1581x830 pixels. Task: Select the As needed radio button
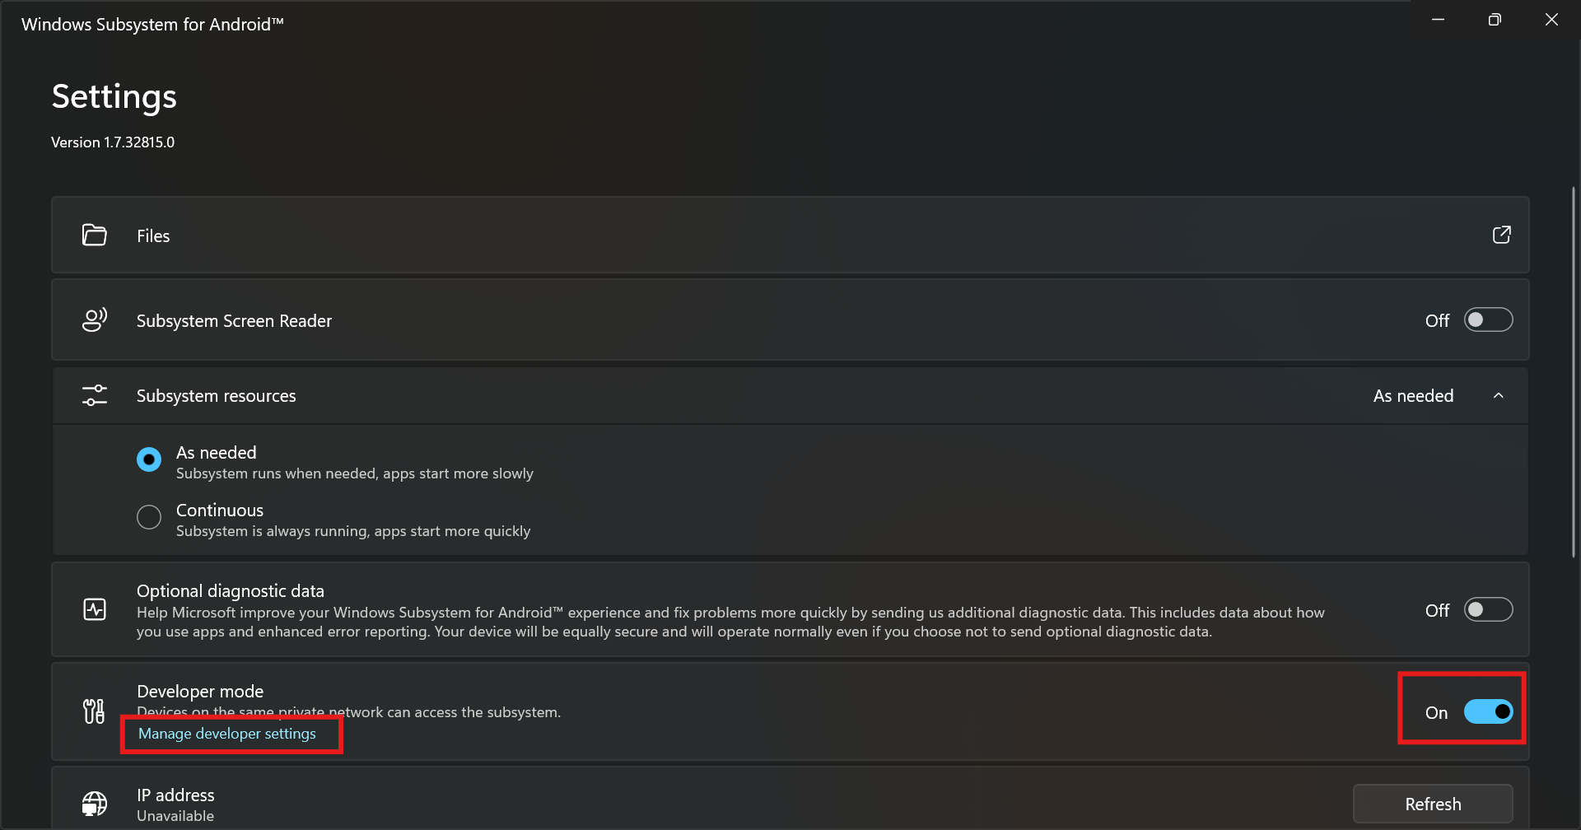149,459
